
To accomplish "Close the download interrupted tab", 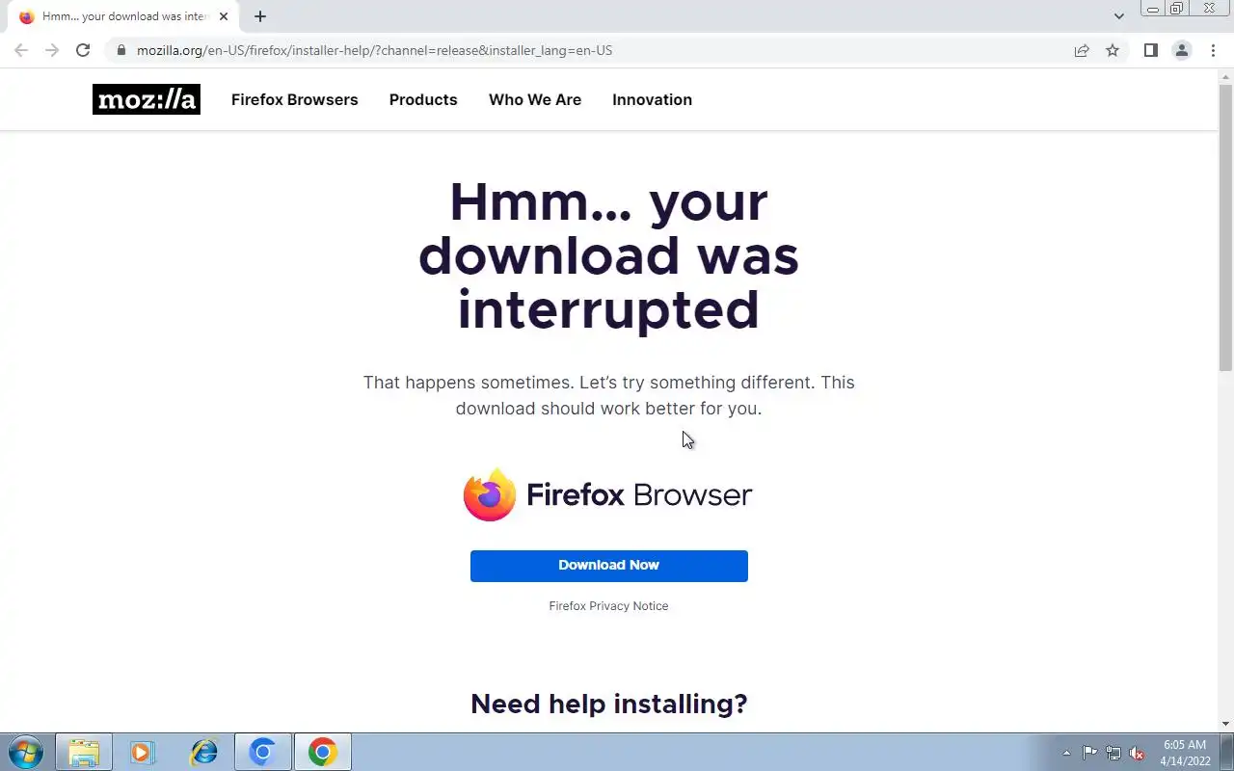I will click(x=224, y=16).
